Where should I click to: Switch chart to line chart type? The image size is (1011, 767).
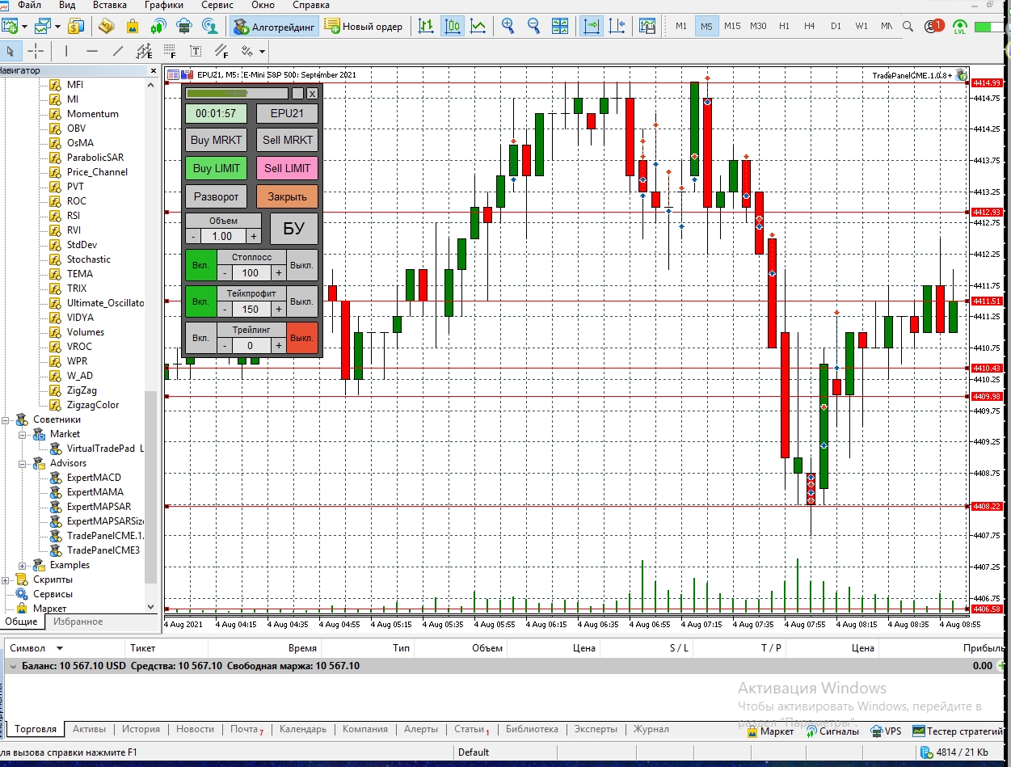pos(478,26)
